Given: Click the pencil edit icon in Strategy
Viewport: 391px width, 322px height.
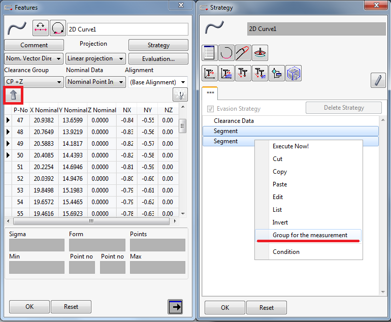Looking at the screenshot, I should coord(378,80).
